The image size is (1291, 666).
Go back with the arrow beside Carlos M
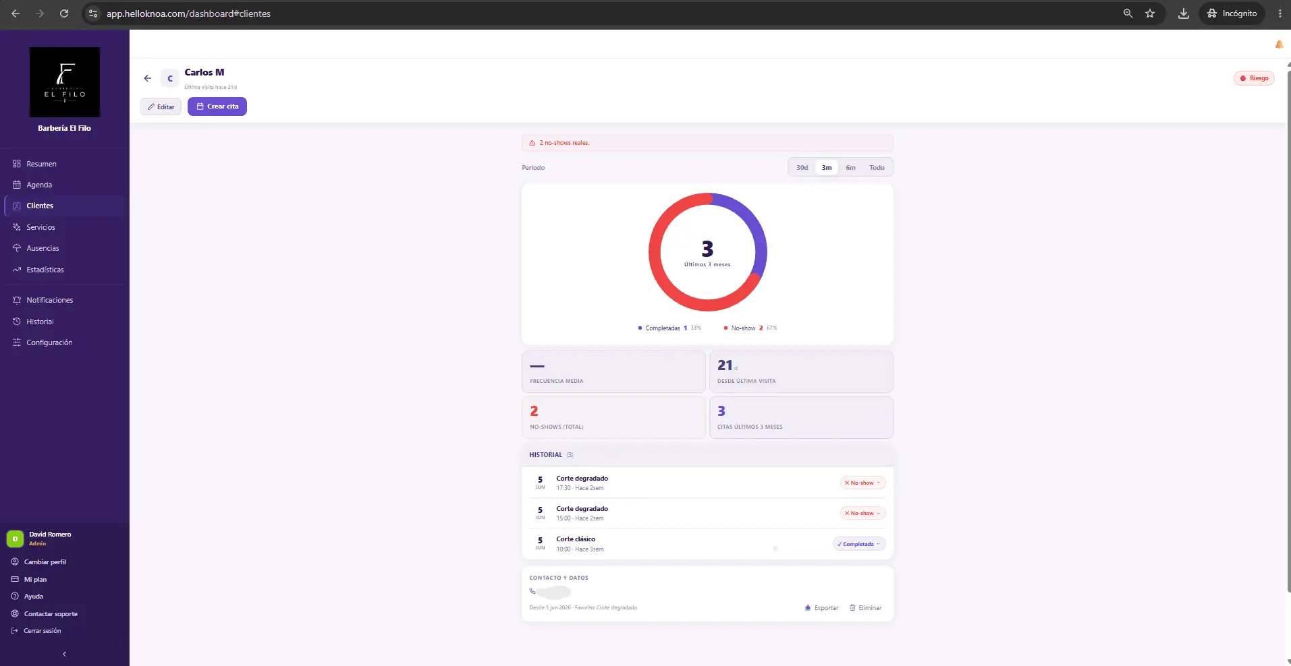click(x=148, y=78)
